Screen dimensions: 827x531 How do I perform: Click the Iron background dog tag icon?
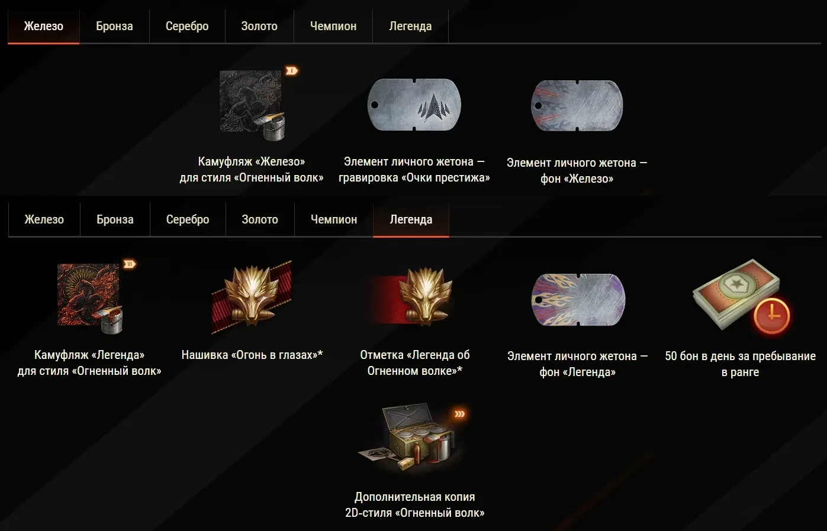point(577,105)
